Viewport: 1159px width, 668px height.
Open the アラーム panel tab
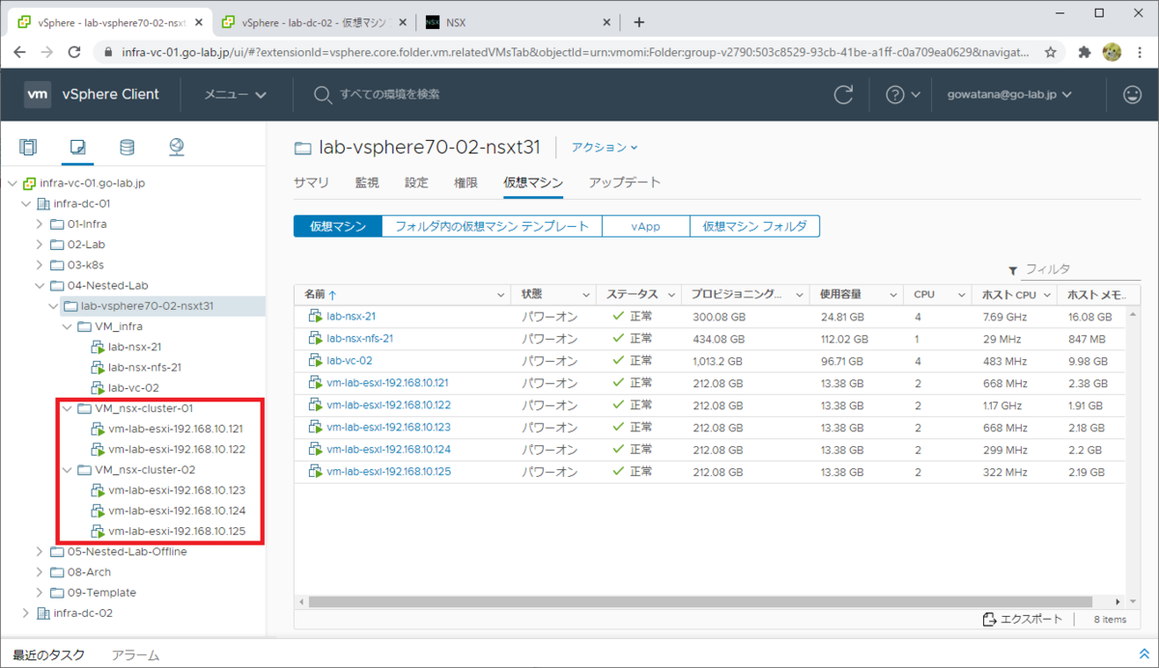click(x=135, y=654)
